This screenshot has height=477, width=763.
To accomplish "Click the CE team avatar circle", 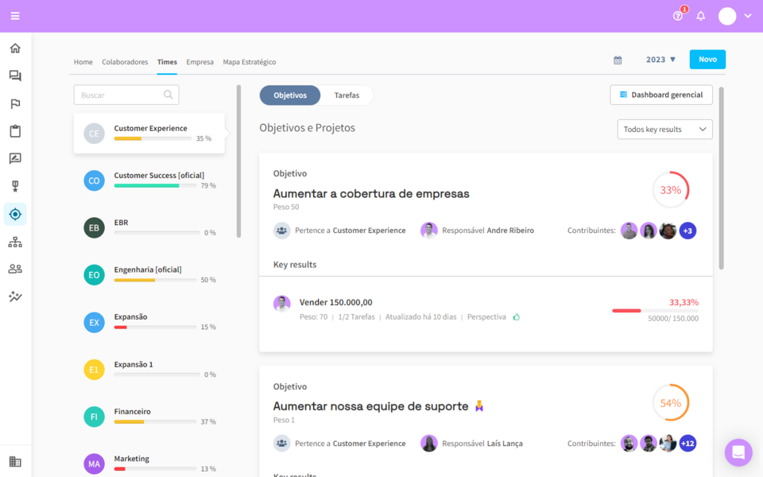I will coord(94,134).
